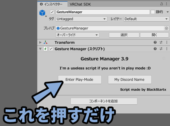Open the Inspector tab's three-dot options menu
The height and width of the screenshot is (126, 170).
(x=167, y=4)
